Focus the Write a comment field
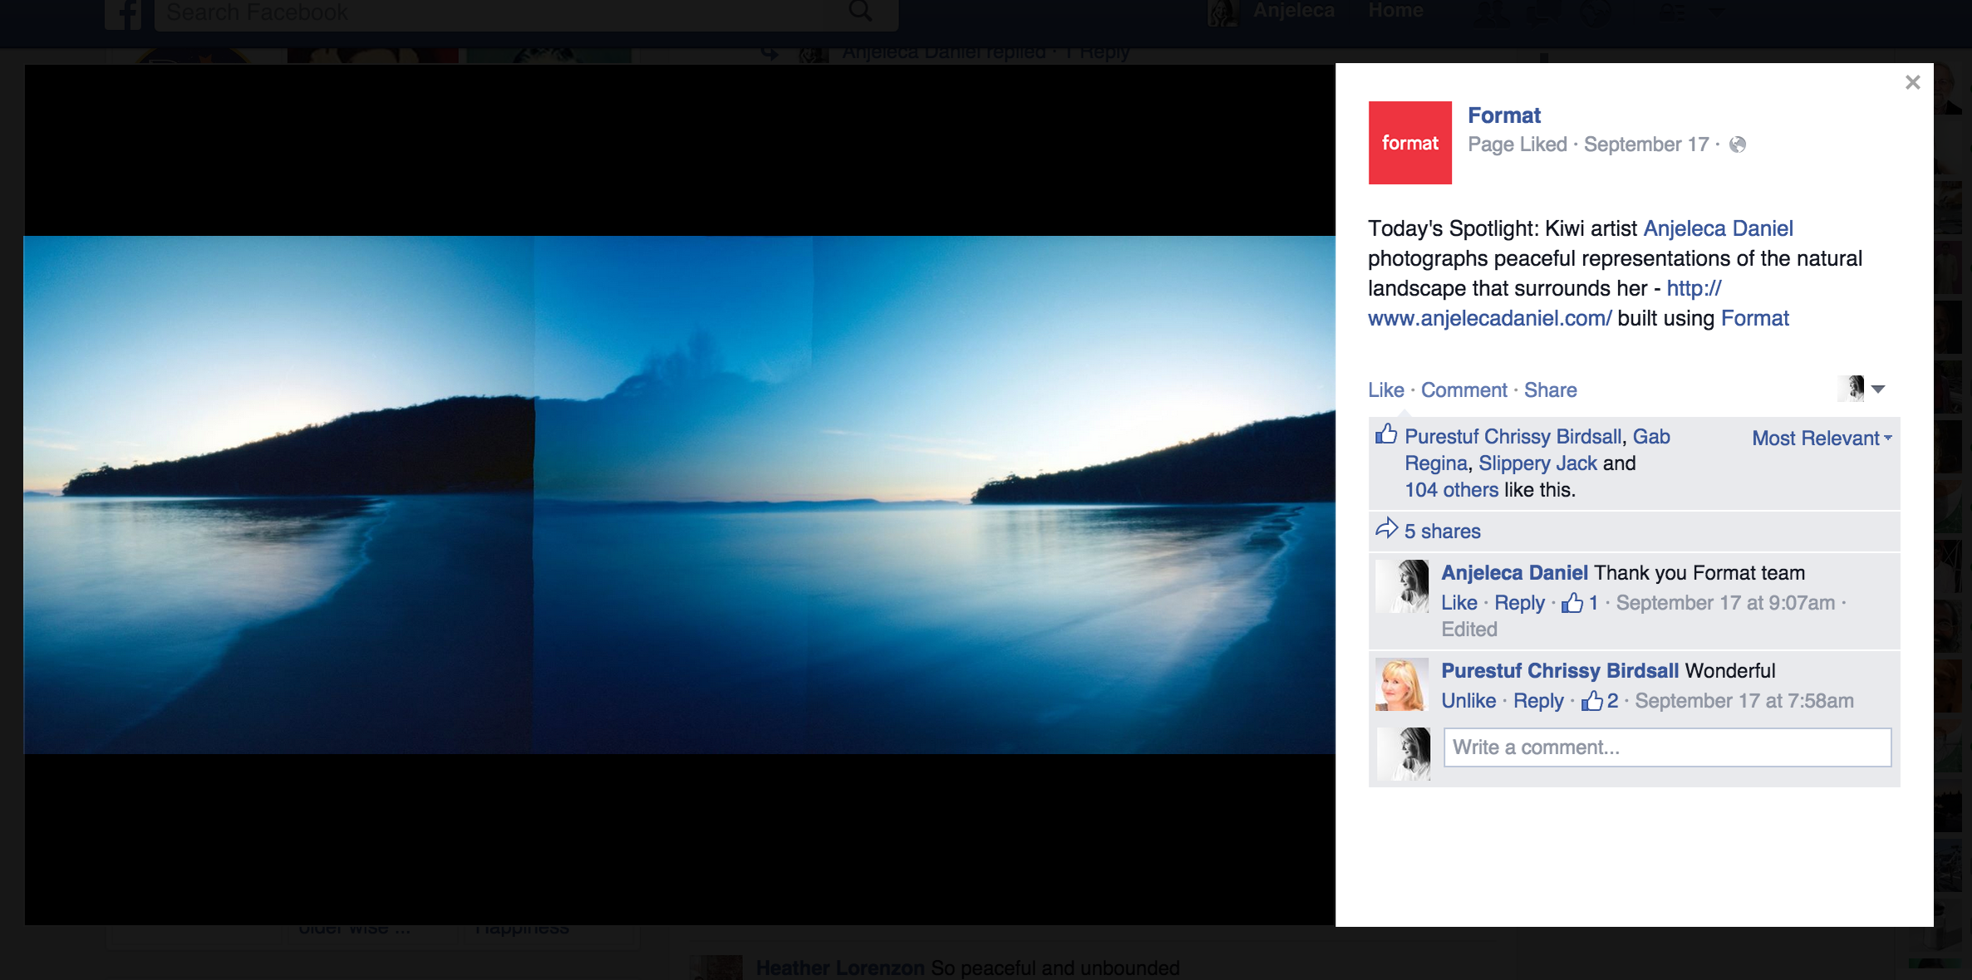 click(x=1667, y=747)
